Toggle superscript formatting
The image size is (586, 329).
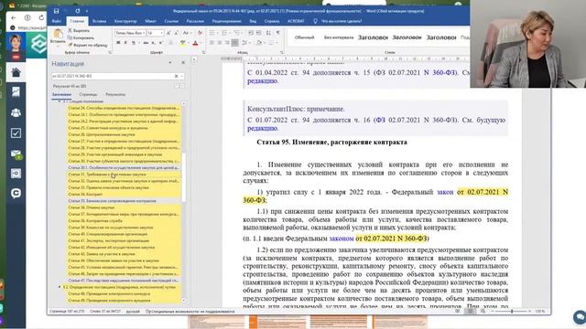pos(161,43)
